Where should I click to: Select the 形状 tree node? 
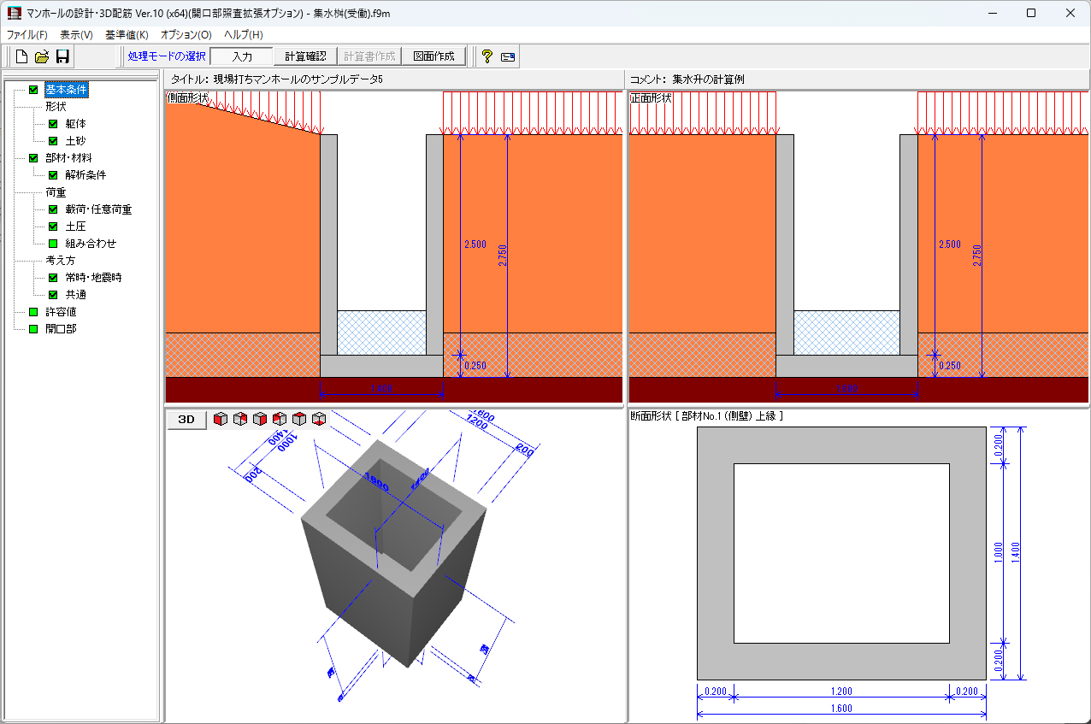tap(56, 107)
